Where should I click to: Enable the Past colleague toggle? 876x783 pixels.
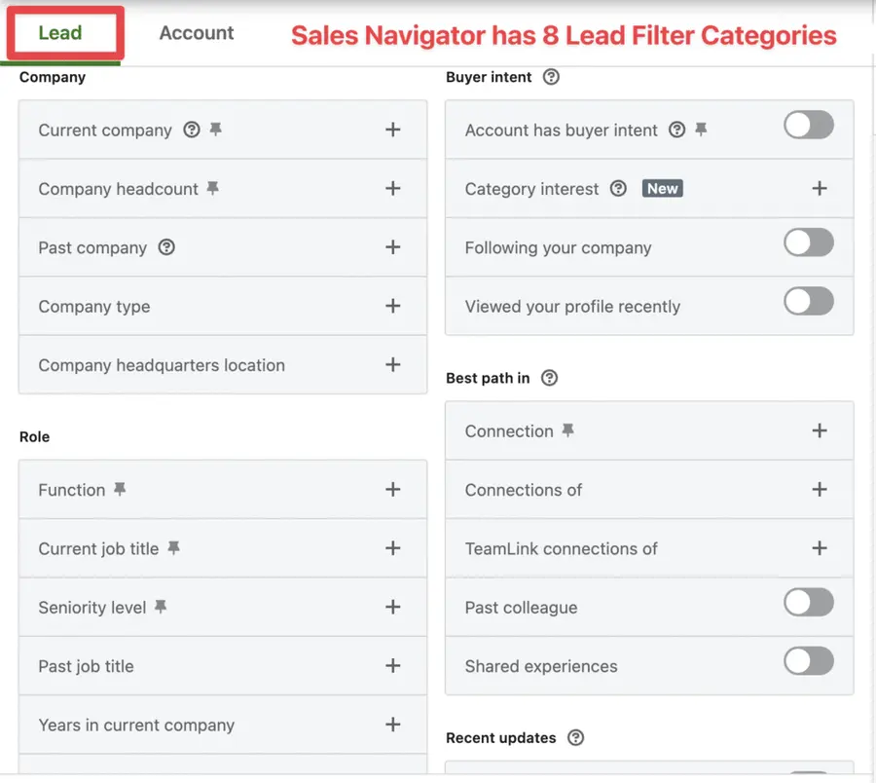[x=809, y=602]
